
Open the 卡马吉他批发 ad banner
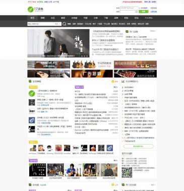click(x=92, y=65)
